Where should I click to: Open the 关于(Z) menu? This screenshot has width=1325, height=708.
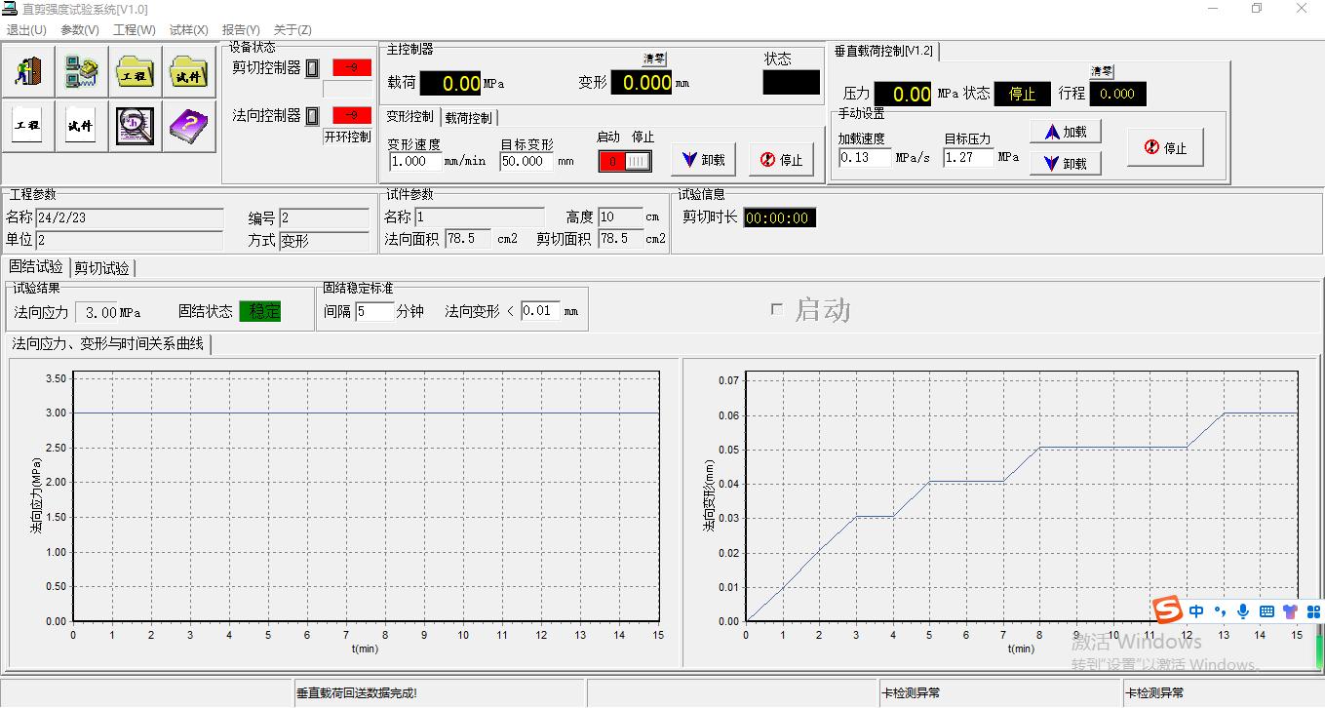pyautogui.click(x=292, y=30)
